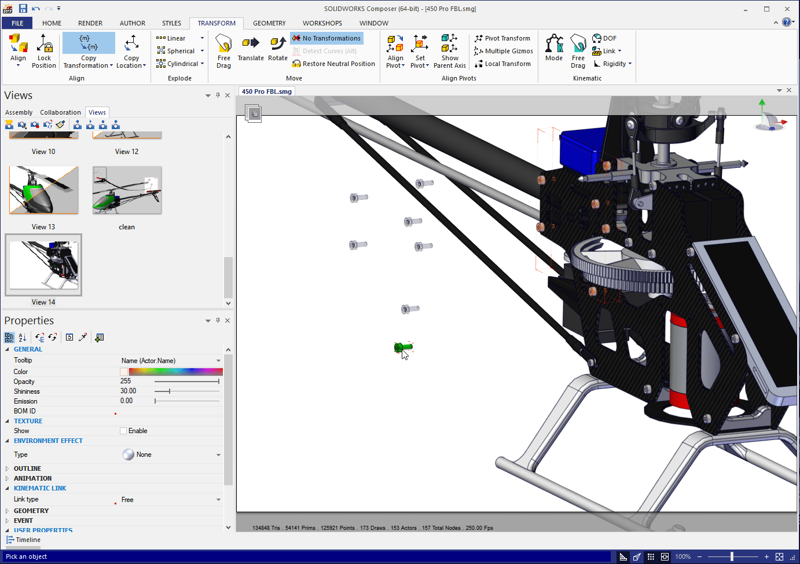This screenshot has width=800, height=564.
Task: Expand the ANIMATION property section
Action: [x=7, y=478]
